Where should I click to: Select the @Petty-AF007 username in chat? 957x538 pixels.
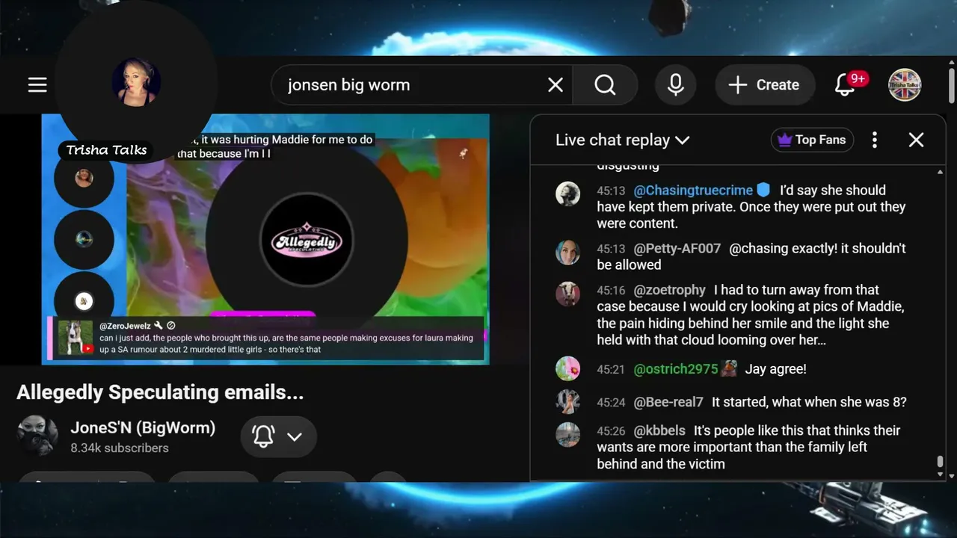coord(677,248)
